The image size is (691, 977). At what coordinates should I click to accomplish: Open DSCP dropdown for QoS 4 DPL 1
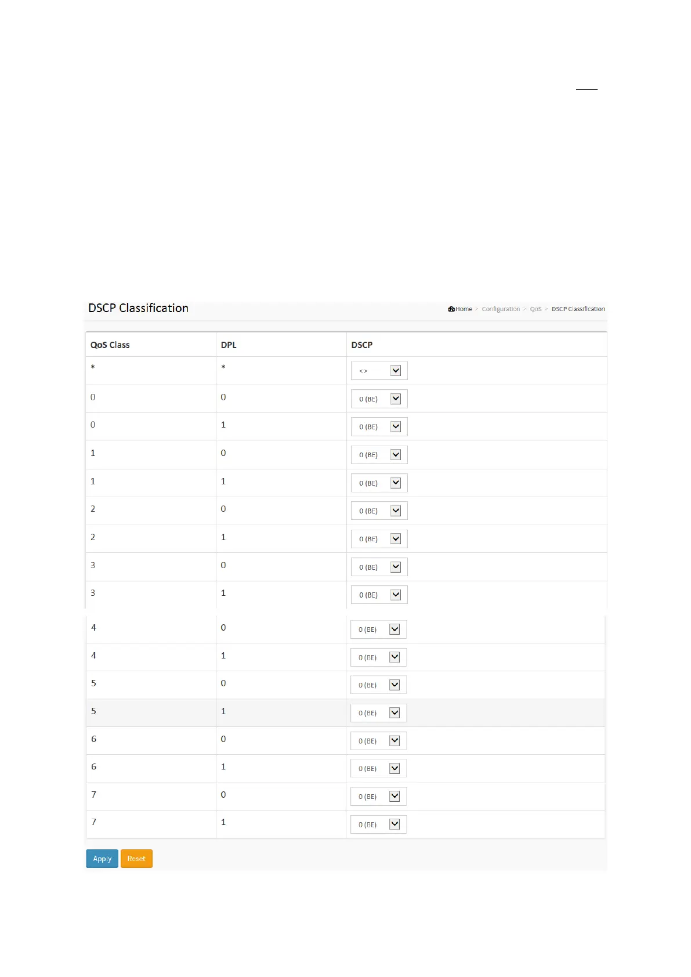[378, 657]
